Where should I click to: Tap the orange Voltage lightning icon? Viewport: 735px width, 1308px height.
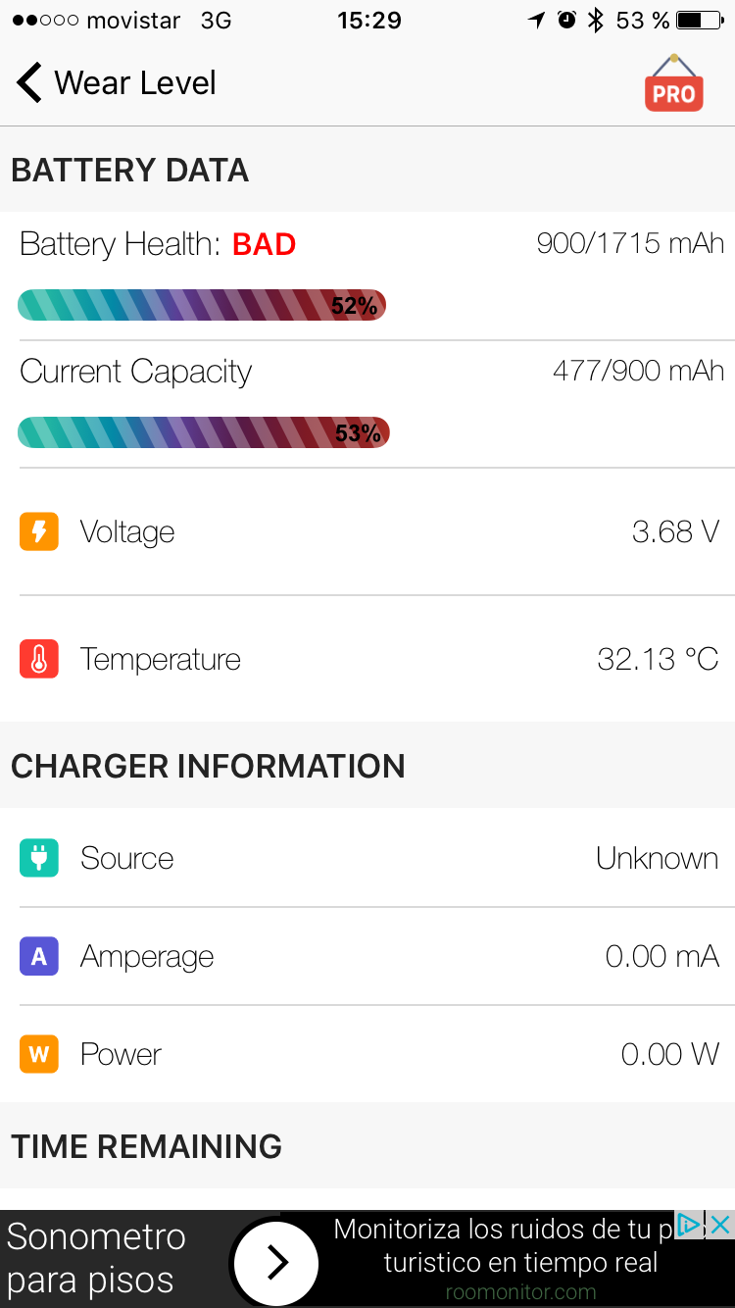[x=39, y=531]
